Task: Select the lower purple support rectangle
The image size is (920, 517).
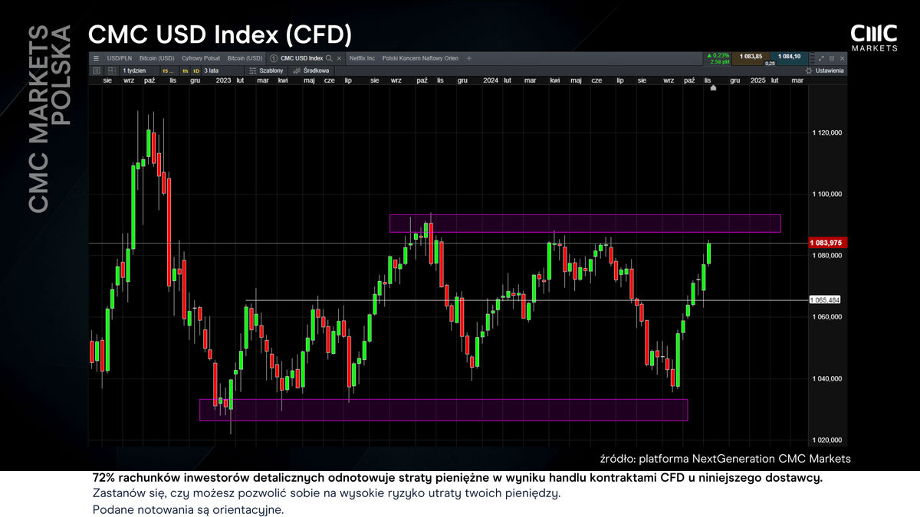Action: pyautogui.click(x=443, y=410)
